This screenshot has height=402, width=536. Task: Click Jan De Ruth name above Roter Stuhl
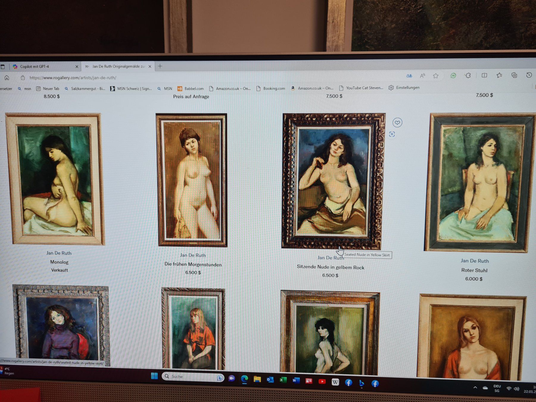[475, 261]
